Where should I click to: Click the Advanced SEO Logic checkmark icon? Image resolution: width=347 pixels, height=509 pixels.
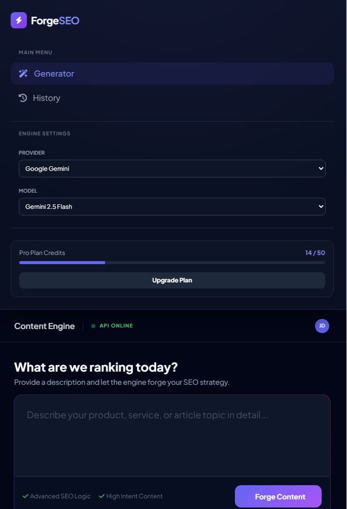(25, 496)
